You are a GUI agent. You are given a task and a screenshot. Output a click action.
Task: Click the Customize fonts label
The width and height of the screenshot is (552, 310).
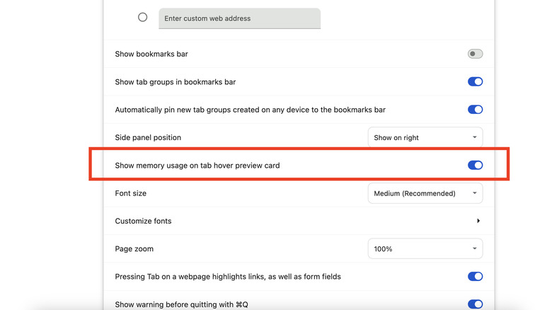(143, 221)
